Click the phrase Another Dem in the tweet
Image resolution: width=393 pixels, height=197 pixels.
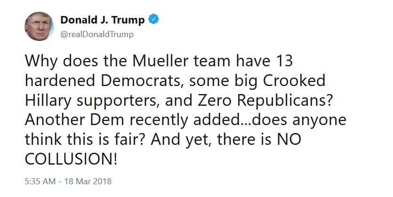pyautogui.click(x=74, y=120)
